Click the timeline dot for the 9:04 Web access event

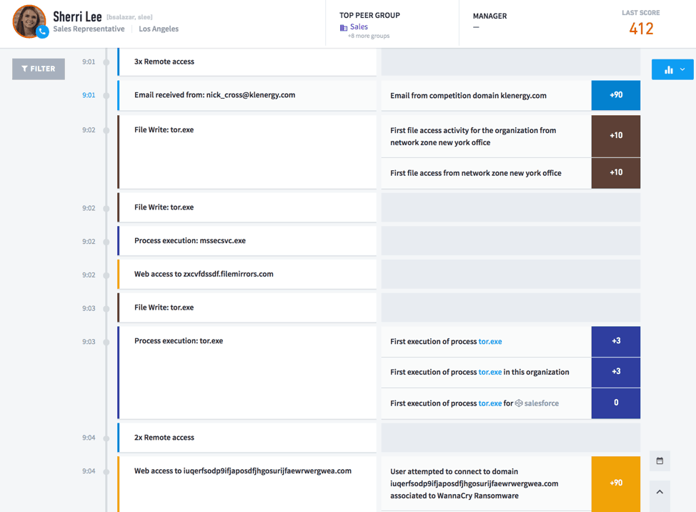[106, 471]
